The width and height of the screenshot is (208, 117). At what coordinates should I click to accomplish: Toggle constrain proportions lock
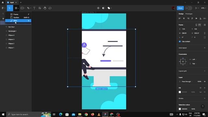205,33
